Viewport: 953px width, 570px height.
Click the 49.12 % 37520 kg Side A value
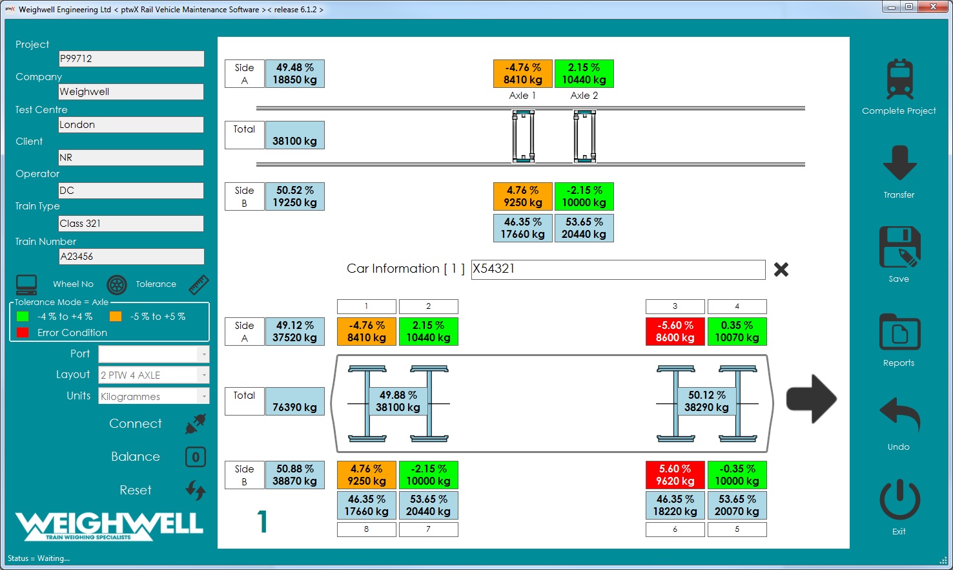(295, 332)
